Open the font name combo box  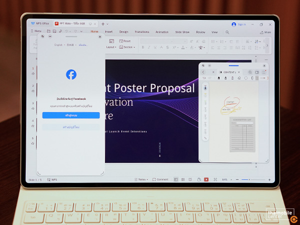pos(155,41)
